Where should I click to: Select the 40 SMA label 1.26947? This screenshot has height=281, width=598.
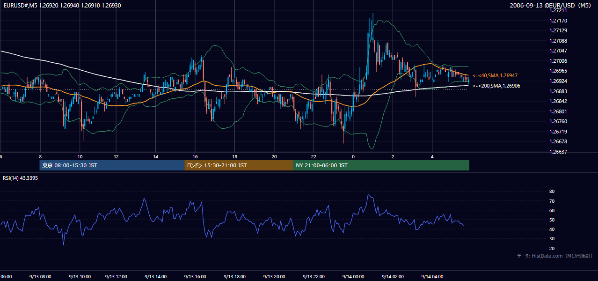[x=495, y=75]
